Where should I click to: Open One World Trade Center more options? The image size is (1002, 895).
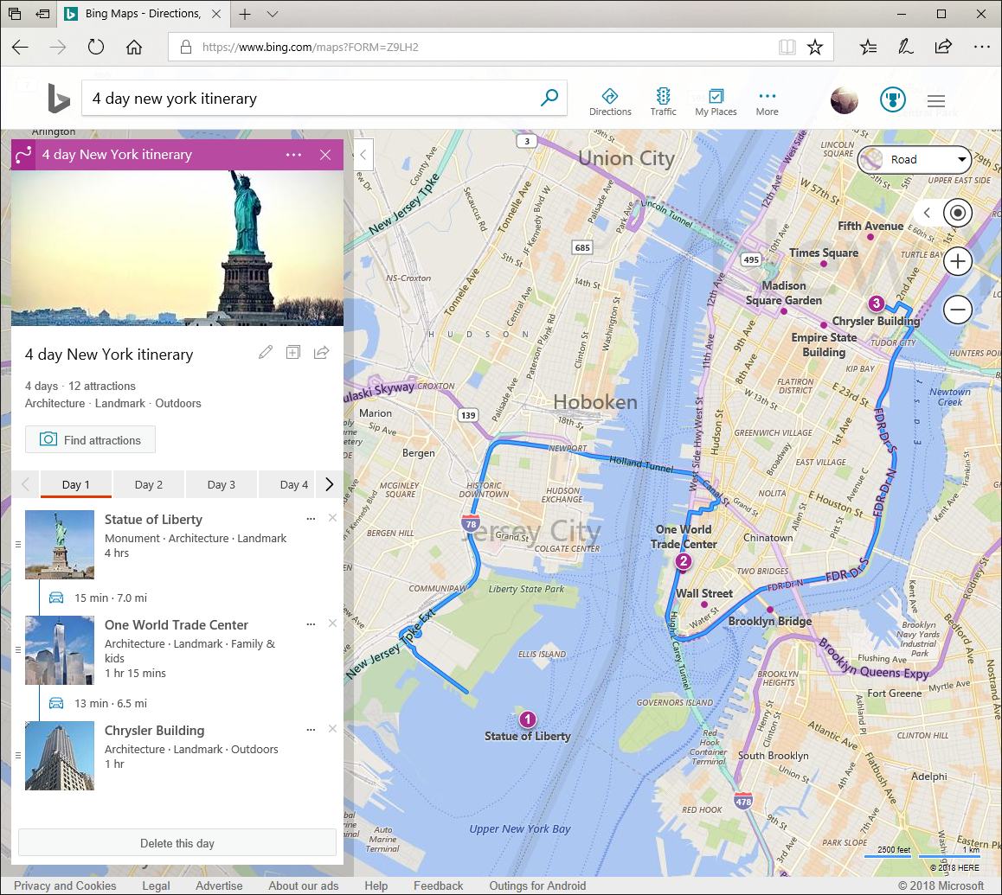tap(311, 624)
